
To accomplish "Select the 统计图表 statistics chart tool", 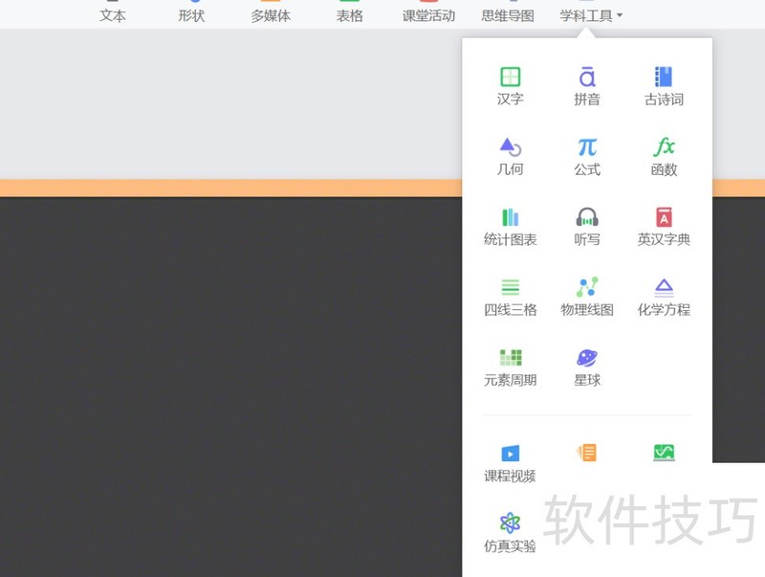I will [x=511, y=226].
